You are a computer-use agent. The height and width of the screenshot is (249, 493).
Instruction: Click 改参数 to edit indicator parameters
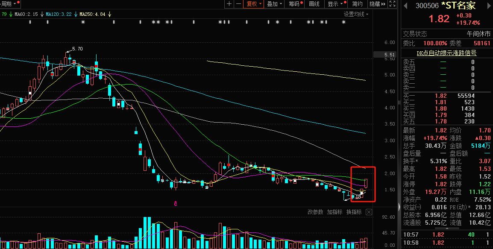click(x=315, y=212)
